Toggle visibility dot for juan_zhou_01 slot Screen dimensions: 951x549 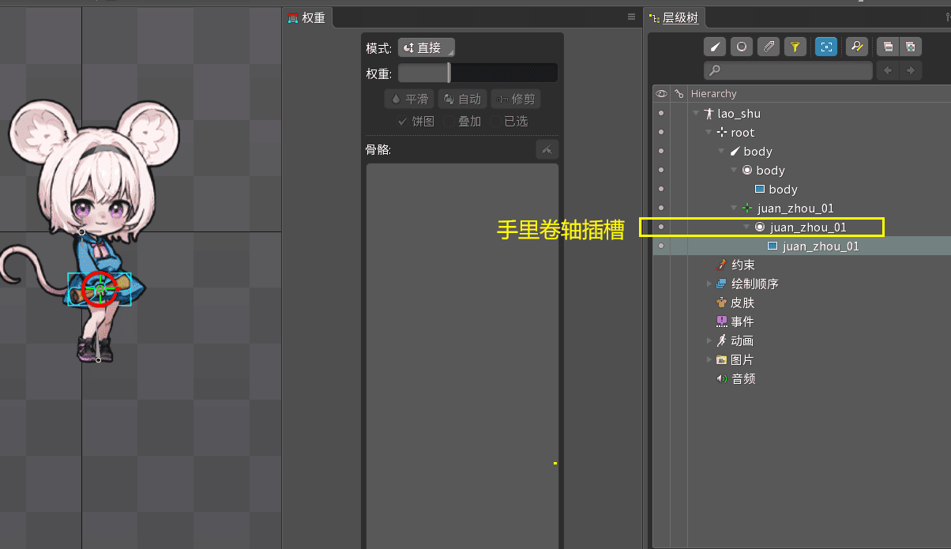(x=661, y=227)
